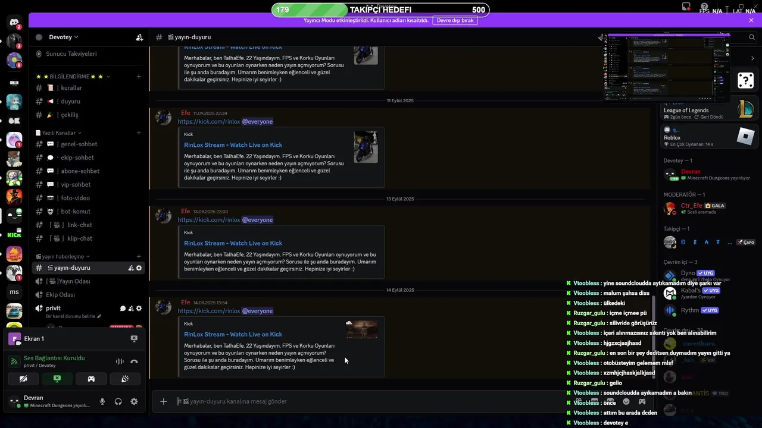The height and width of the screenshot is (428, 762).
Task: Click message input for yayın-duyuru channel
Action: click(x=369, y=401)
